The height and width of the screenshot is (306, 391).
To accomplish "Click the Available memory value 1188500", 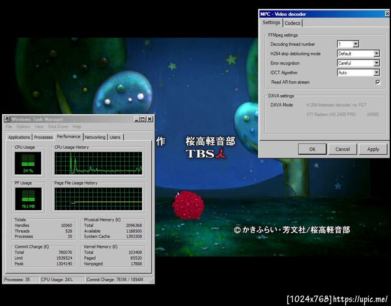I will coord(134,231).
